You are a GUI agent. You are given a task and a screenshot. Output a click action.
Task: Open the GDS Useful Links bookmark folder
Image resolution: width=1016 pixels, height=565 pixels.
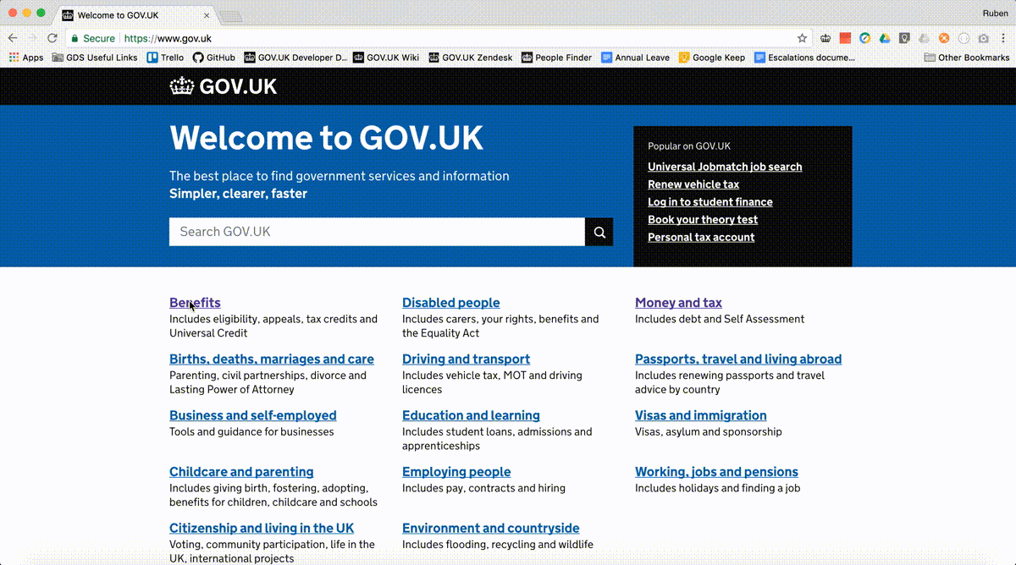pos(95,58)
